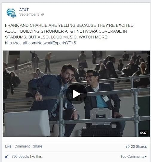Open the soc.att.com NetworkExpertsYT15 link
This screenshot has height=162, width=151.
40,43
